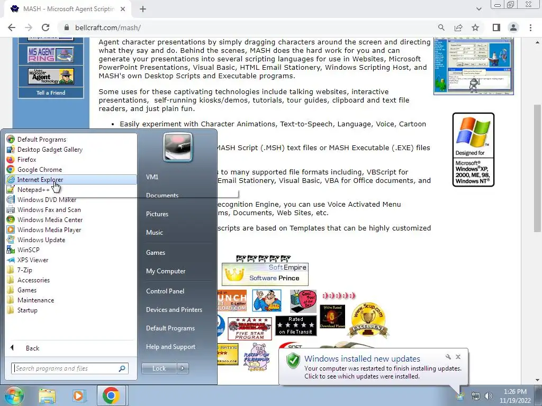This screenshot has width=542, height=406.
Task: Click the Tell a Friend link
Action: [51, 93]
